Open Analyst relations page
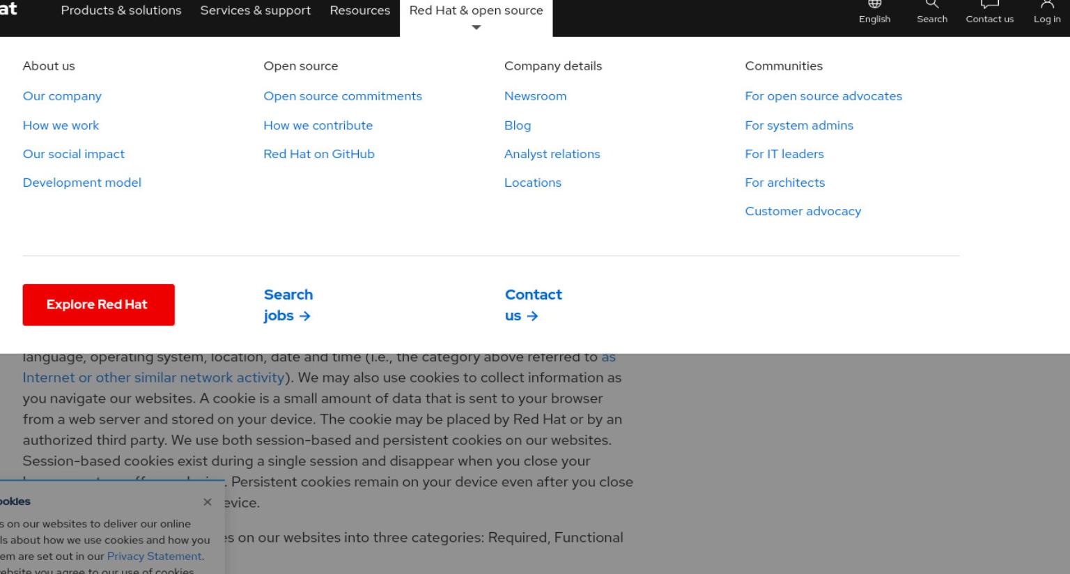The width and height of the screenshot is (1070, 574). click(x=552, y=154)
